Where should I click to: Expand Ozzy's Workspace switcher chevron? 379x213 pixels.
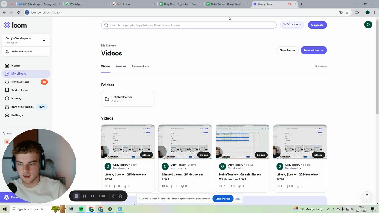[44, 40]
